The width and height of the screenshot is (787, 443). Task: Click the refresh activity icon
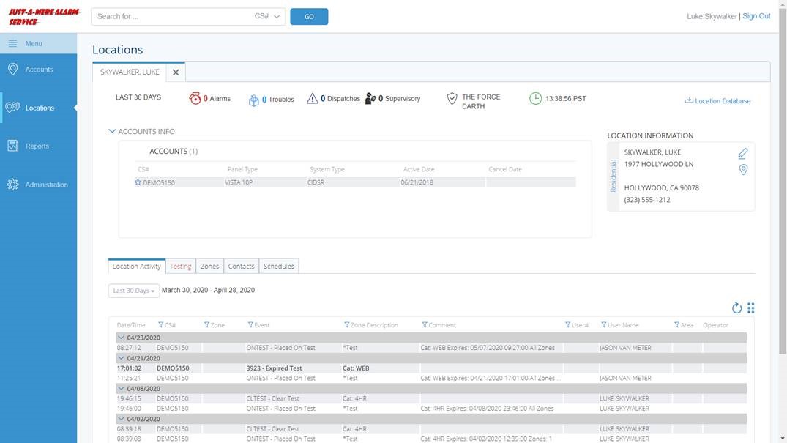tap(736, 308)
